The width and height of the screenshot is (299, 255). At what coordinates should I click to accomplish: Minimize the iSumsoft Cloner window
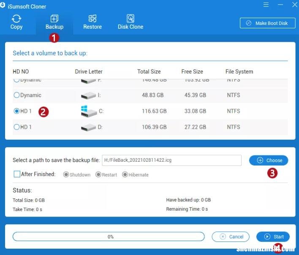tap(280, 5)
